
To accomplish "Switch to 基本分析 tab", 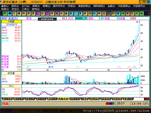I will tap(41, 99).
